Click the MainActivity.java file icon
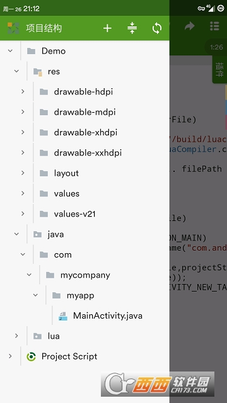Viewport: 227px width, 403px height. click(x=63, y=316)
